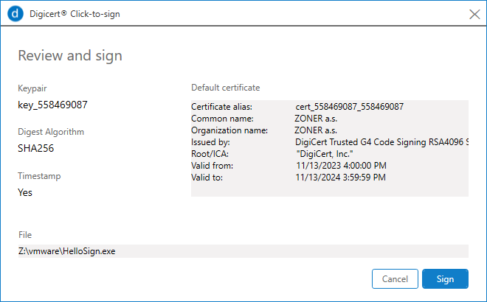Click the Review and sign heading

[70, 56]
